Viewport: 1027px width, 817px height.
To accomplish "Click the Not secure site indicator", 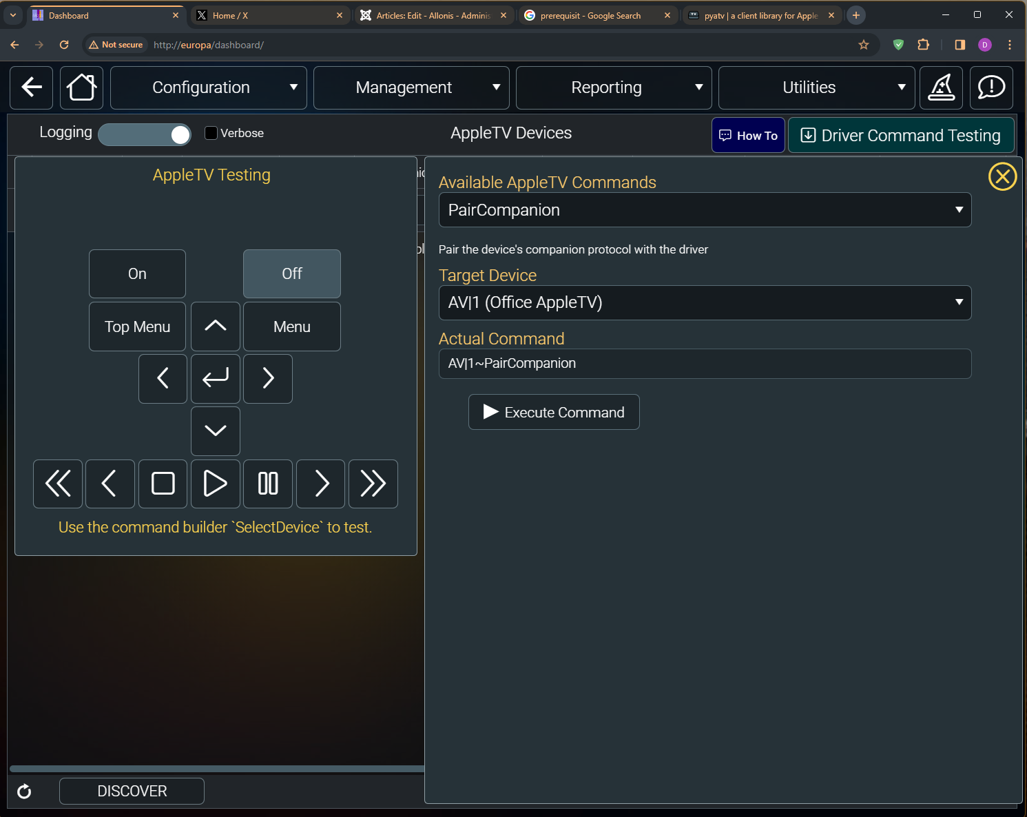I will [116, 45].
